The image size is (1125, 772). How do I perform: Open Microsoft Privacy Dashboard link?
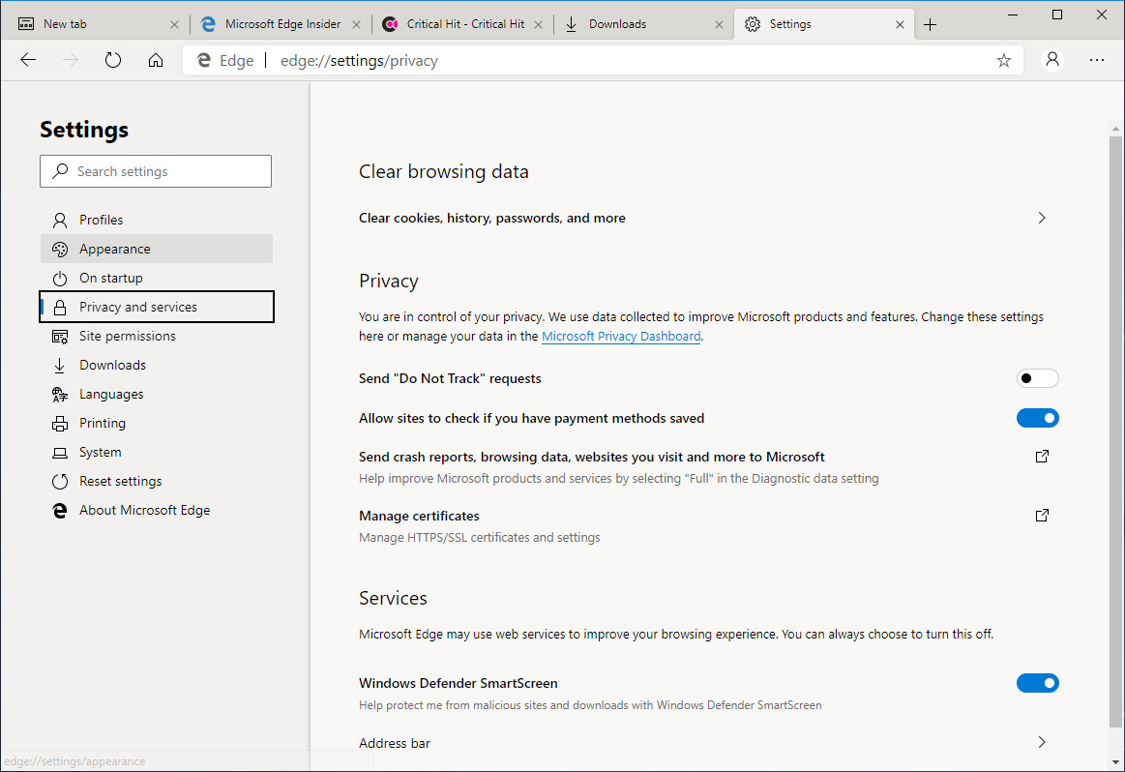pos(621,337)
